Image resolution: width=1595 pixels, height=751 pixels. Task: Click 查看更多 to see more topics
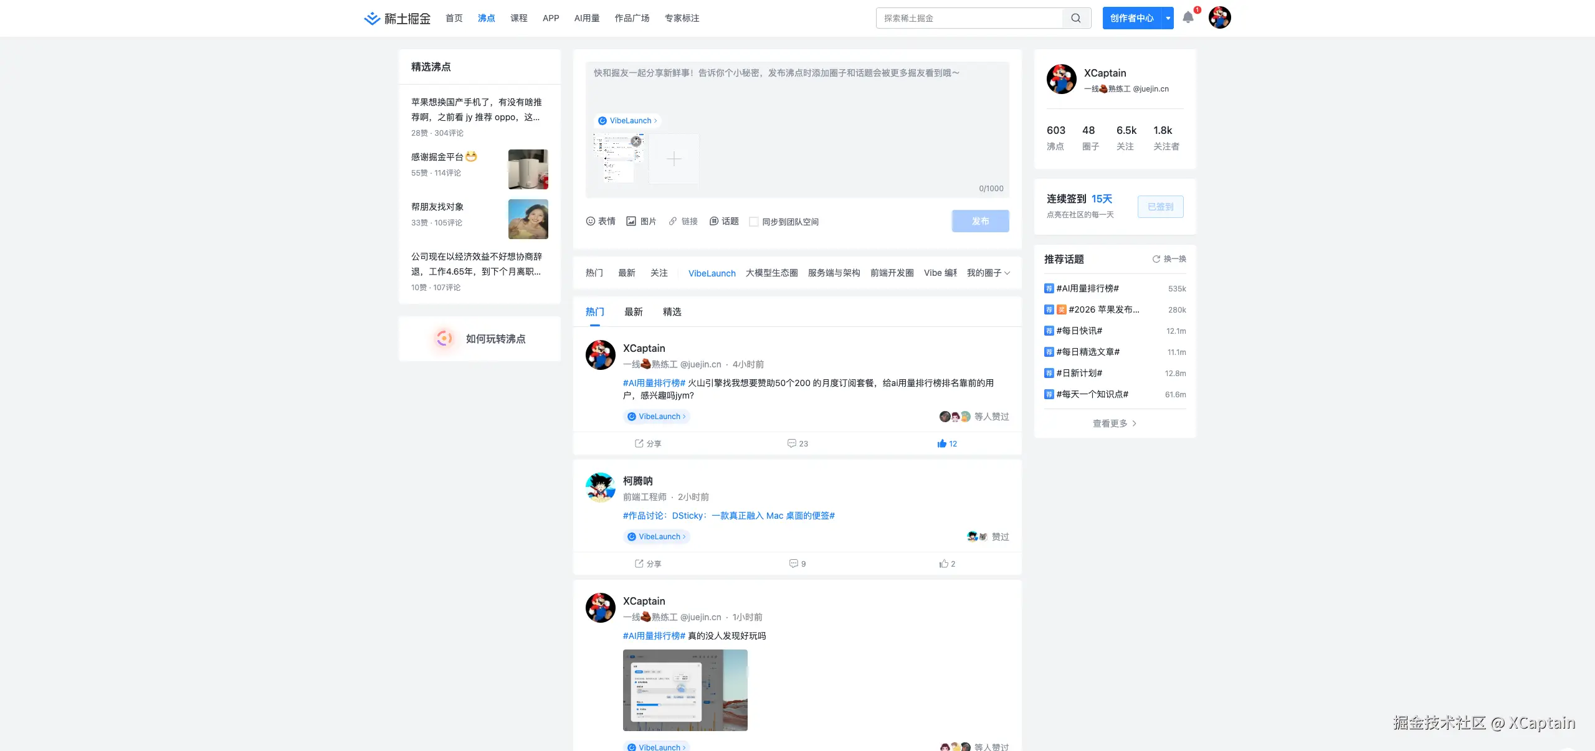[x=1115, y=423]
